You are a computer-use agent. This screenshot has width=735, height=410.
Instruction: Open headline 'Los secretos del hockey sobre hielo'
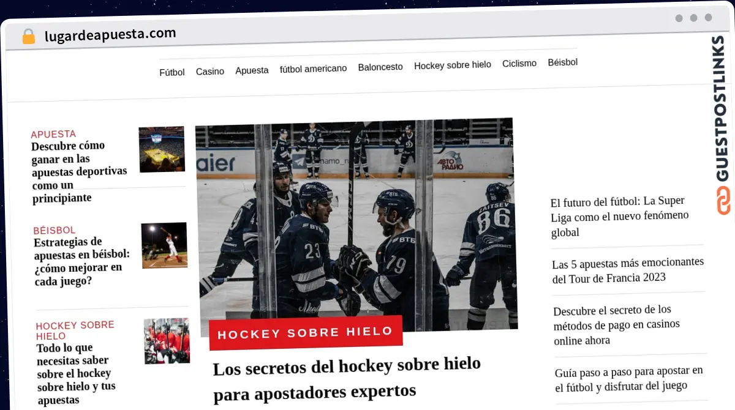[x=347, y=378]
